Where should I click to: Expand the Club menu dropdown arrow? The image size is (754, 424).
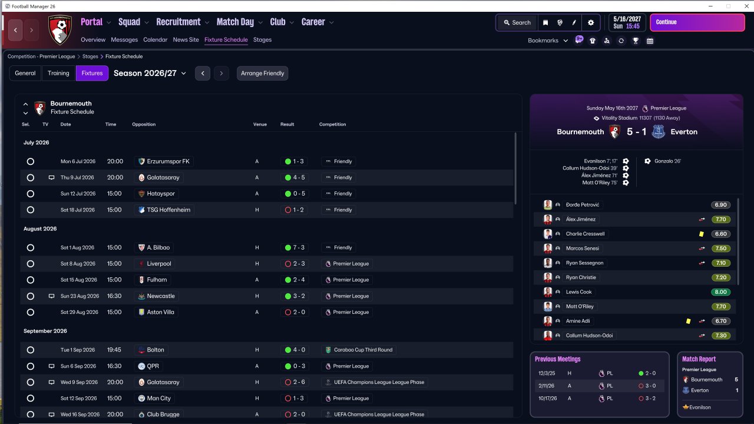click(292, 22)
